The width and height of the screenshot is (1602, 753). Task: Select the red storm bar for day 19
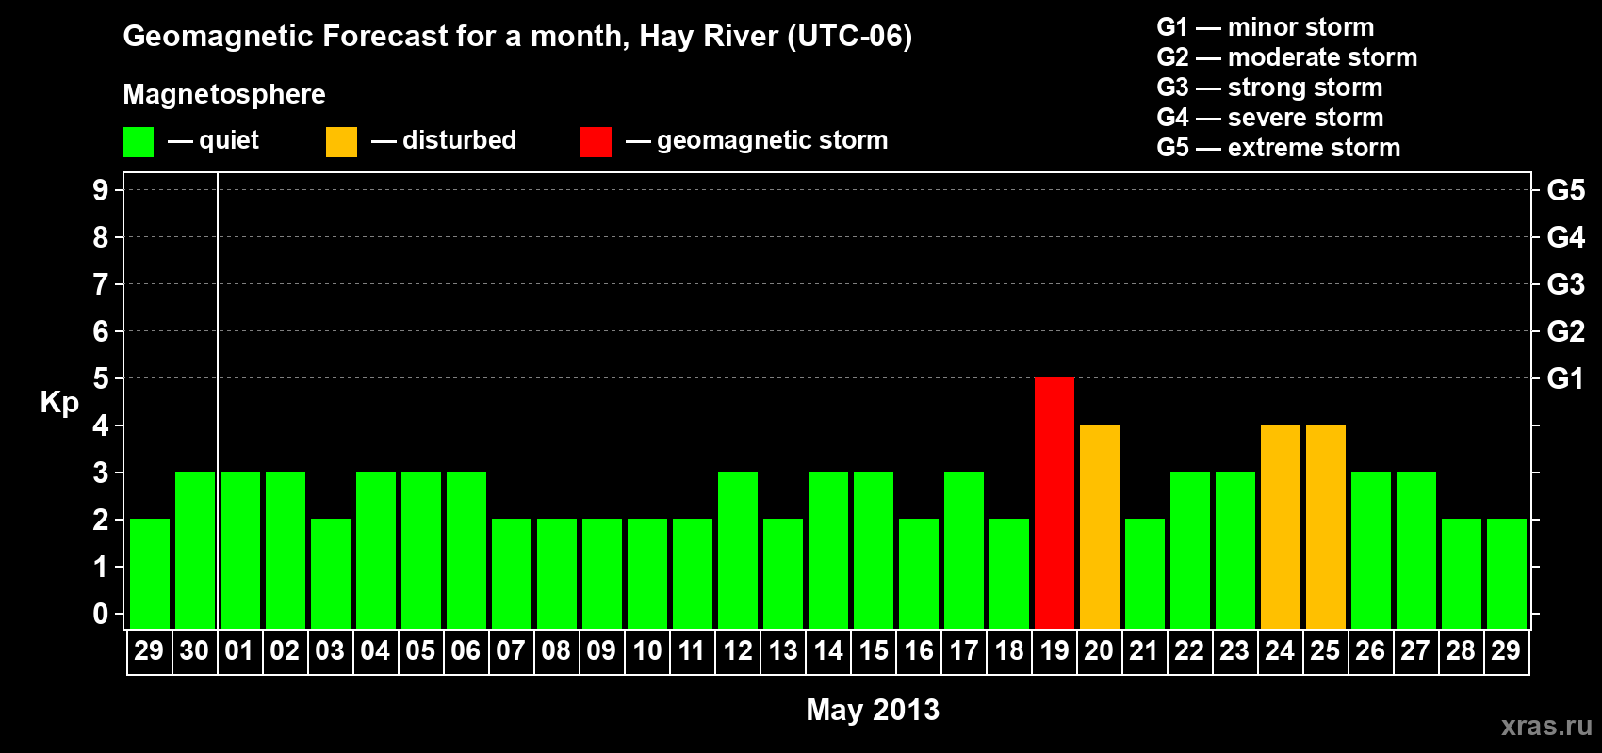[x=1054, y=503]
